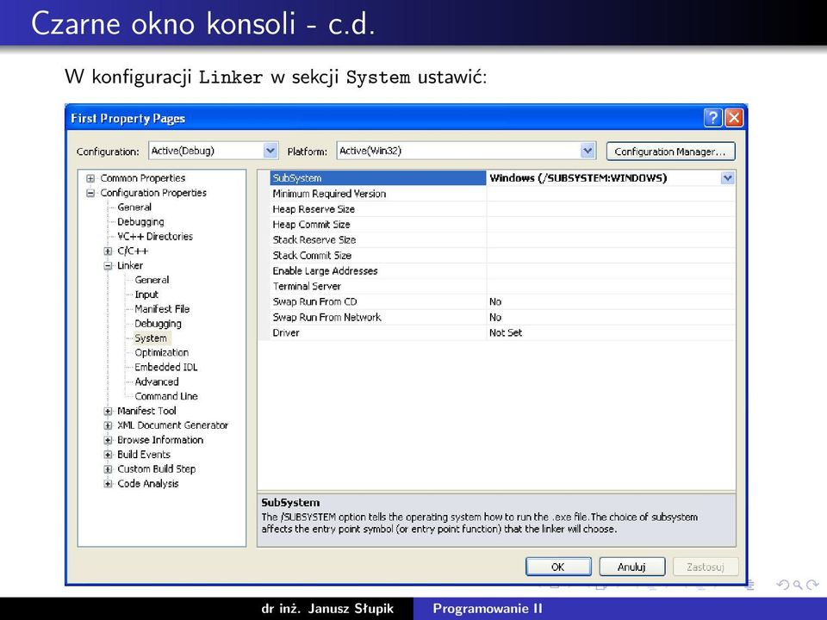The image size is (827, 620).
Task: Click the Zastosuj button
Action: (706, 567)
